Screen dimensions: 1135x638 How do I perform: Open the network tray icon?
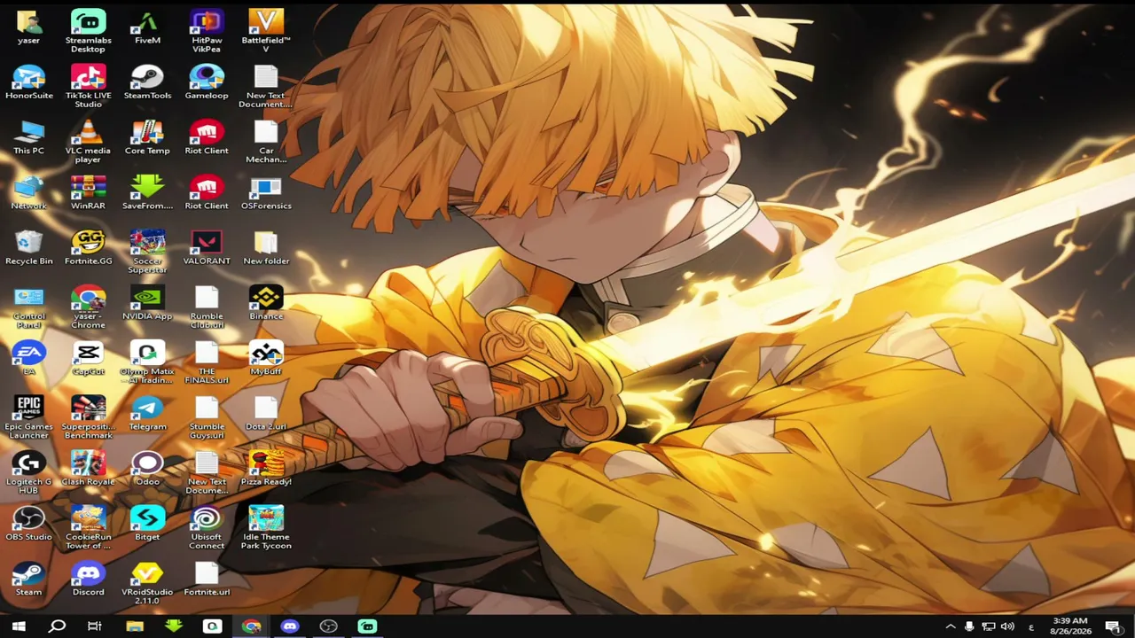point(989,626)
